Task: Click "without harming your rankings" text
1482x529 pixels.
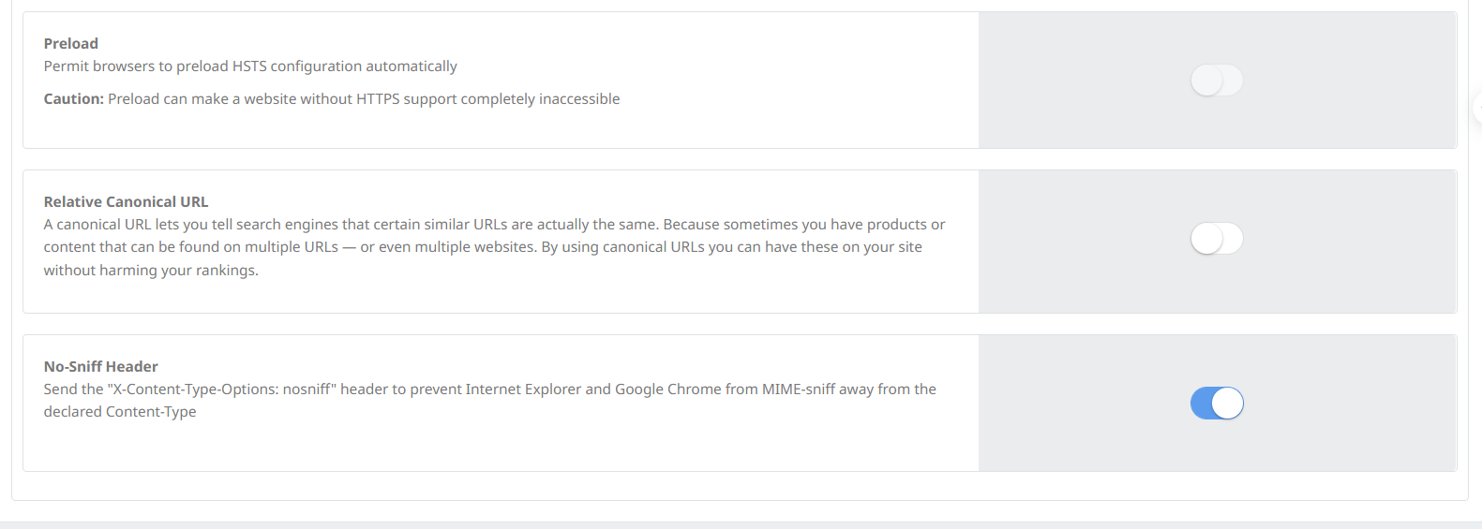Action: point(150,271)
